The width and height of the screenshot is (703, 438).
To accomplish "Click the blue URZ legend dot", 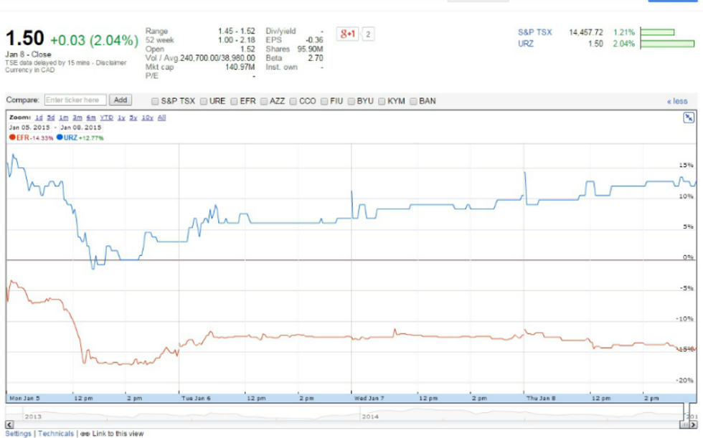I will pyautogui.click(x=60, y=137).
